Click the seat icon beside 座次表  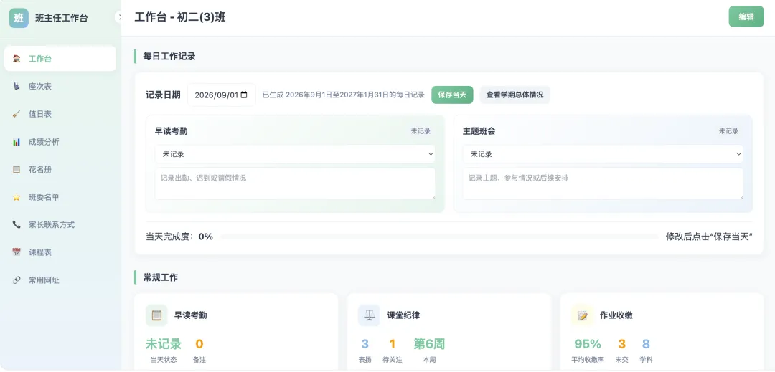17,86
